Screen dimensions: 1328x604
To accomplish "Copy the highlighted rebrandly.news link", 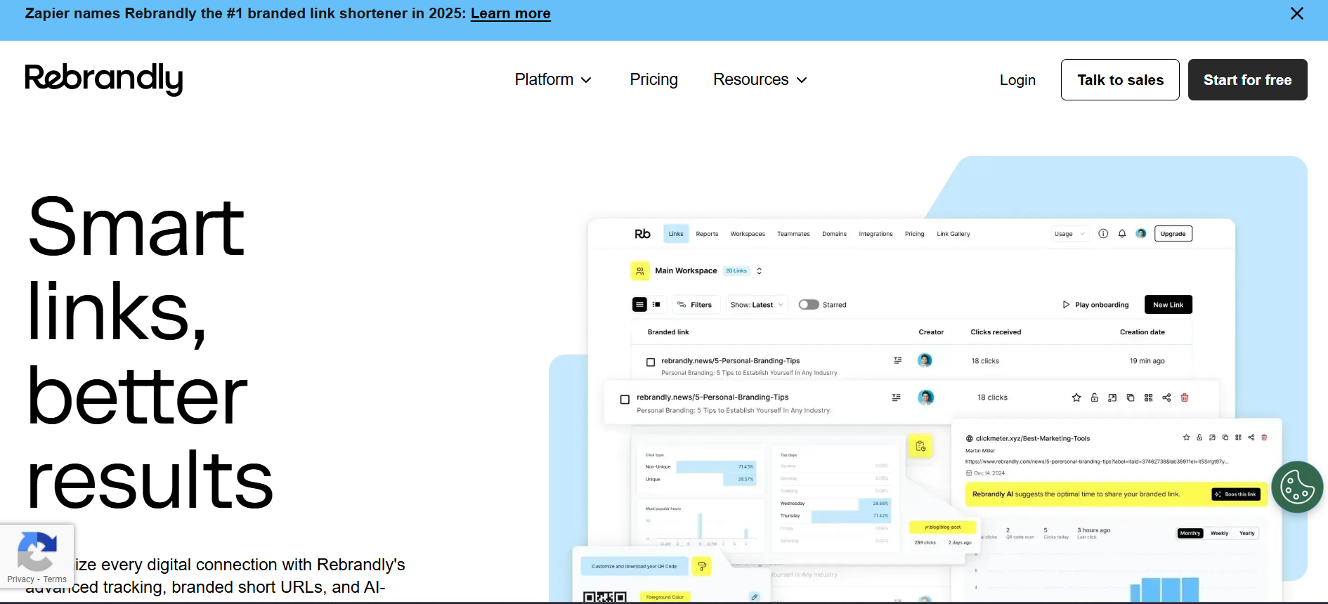I will point(1131,398).
